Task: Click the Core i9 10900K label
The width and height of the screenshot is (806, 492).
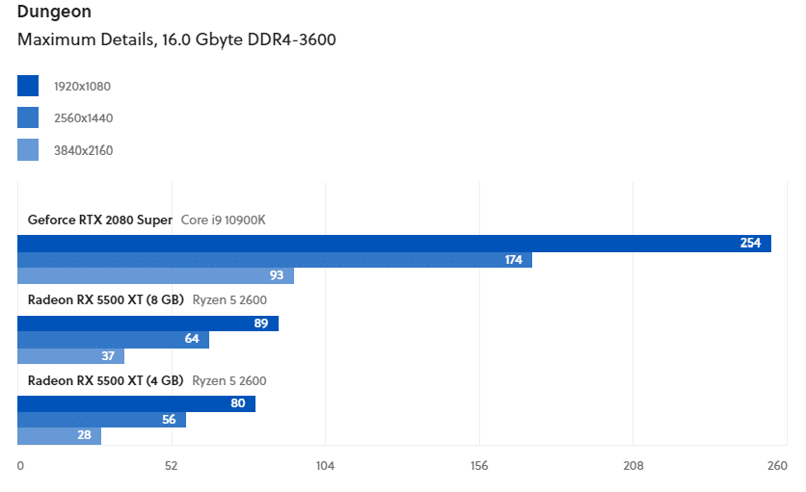Action: tap(223, 220)
